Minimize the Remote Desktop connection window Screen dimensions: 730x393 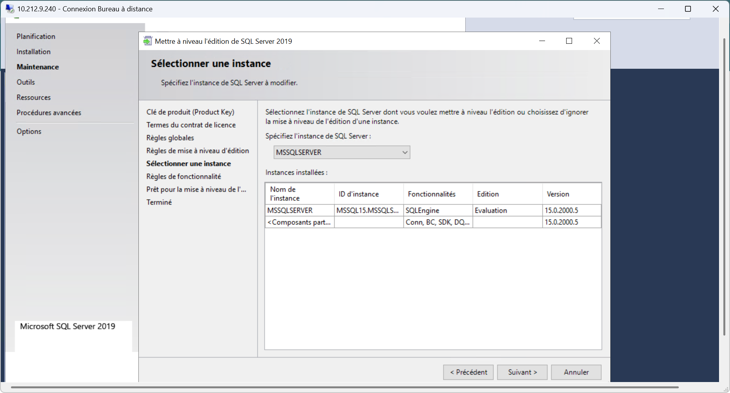pos(661,9)
